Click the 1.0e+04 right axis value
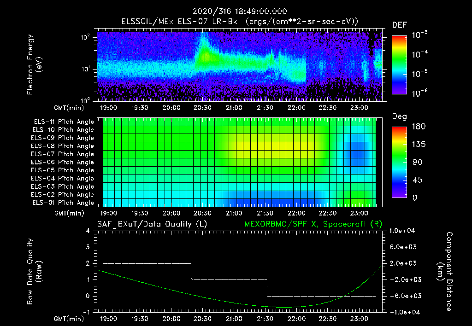The width and height of the screenshot is (472, 326). 402,231
